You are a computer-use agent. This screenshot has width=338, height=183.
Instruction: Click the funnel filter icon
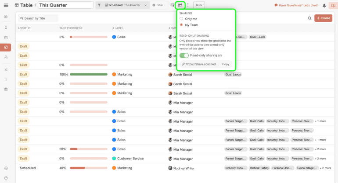tap(99, 5)
